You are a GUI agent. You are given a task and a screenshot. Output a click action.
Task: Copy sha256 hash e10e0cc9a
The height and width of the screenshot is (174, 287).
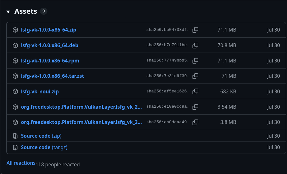pos(195,107)
